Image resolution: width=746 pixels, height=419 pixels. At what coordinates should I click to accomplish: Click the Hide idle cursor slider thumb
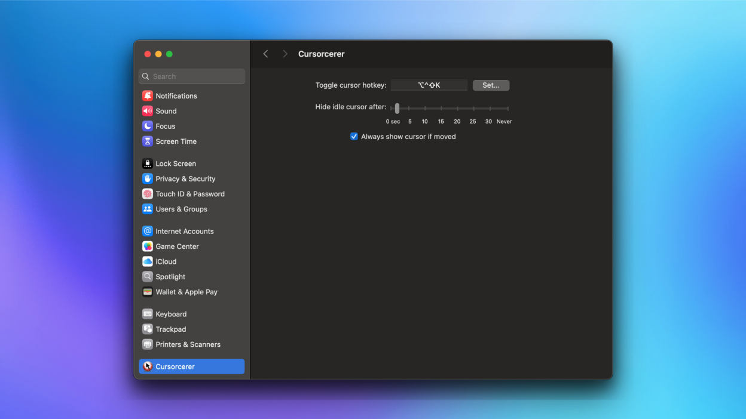[x=397, y=108]
